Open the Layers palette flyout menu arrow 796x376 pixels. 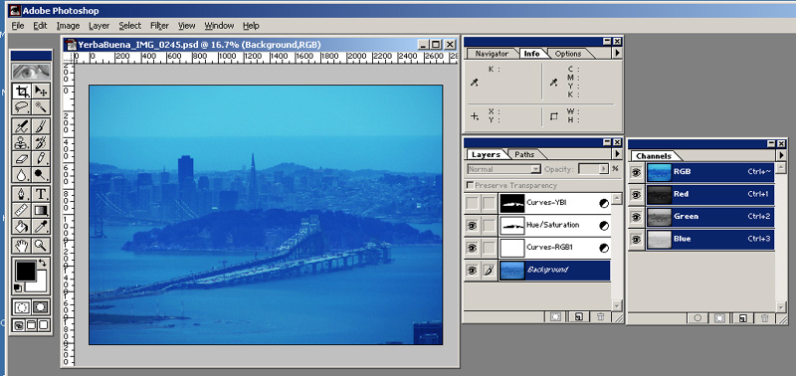click(x=617, y=154)
